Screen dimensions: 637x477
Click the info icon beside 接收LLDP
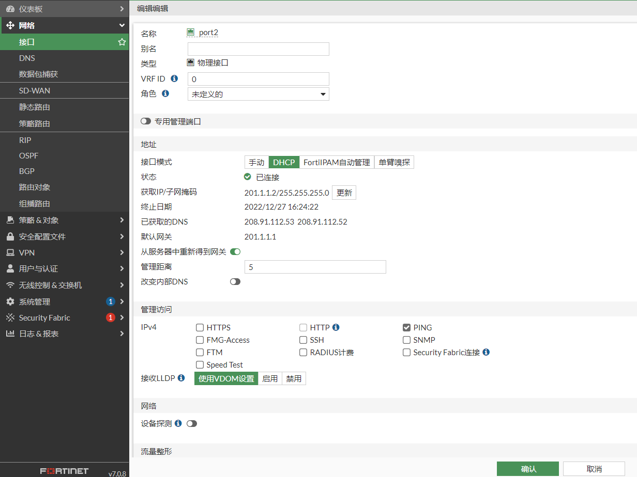(181, 378)
